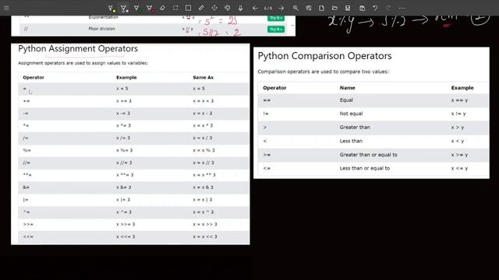The height and width of the screenshot is (280, 499).
Task: Click the 'Name' column header
Action: [347, 88]
